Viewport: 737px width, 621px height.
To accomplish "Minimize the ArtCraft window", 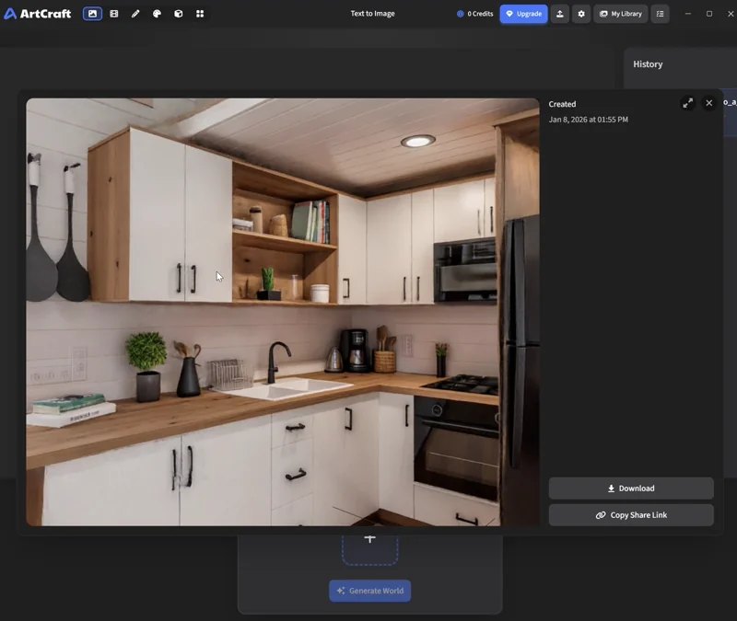I will point(688,14).
